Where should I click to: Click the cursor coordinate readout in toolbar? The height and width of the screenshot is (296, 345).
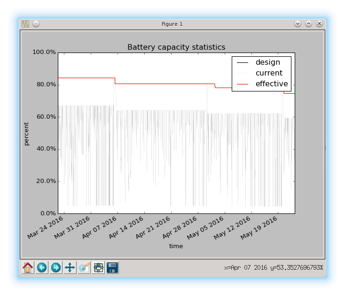(274, 267)
